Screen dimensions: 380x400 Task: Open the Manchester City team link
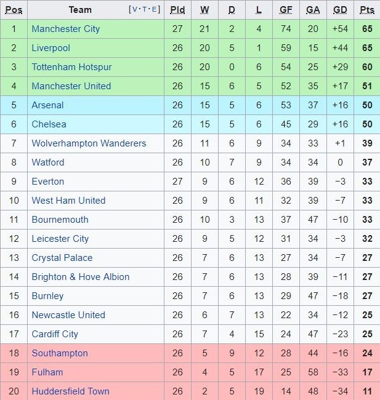[x=65, y=29]
